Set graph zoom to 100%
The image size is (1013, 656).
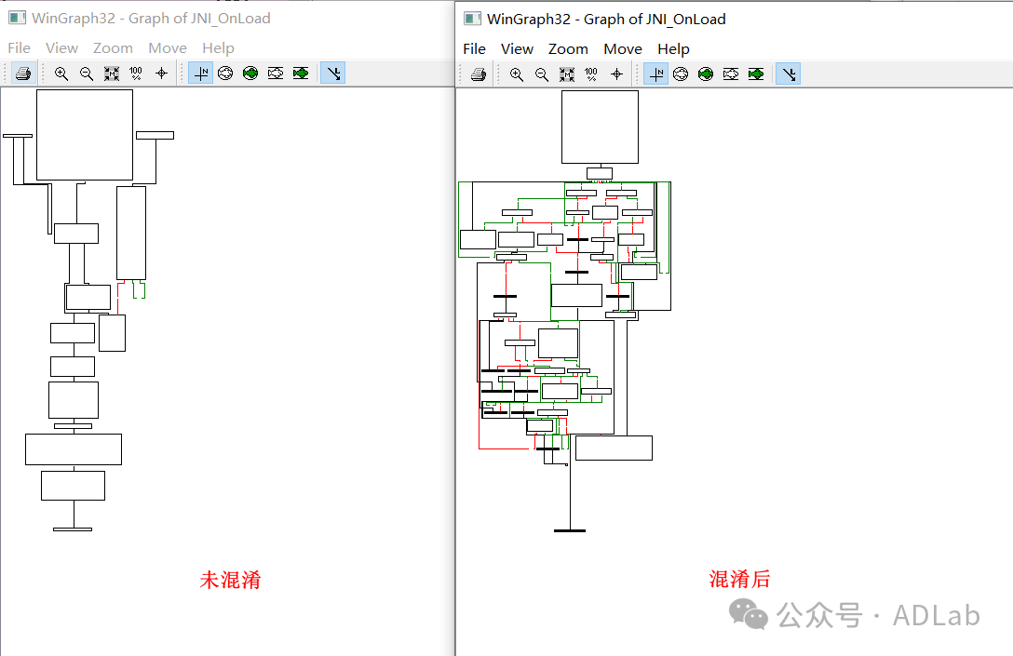point(590,74)
